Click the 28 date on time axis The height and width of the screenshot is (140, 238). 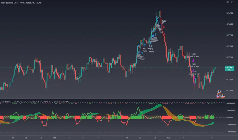(41, 137)
